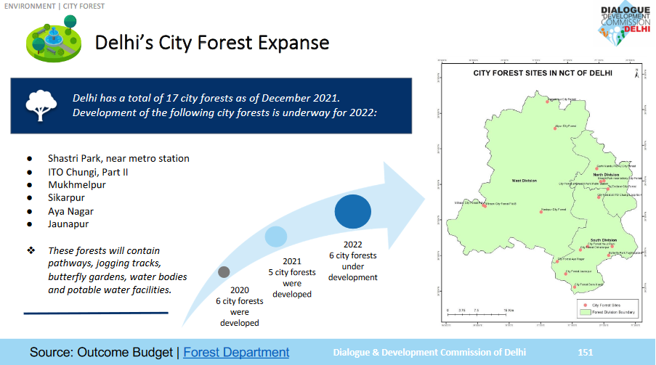Click the 17 city forests banner text
This screenshot has height=365, width=656.
tap(224, 105)
